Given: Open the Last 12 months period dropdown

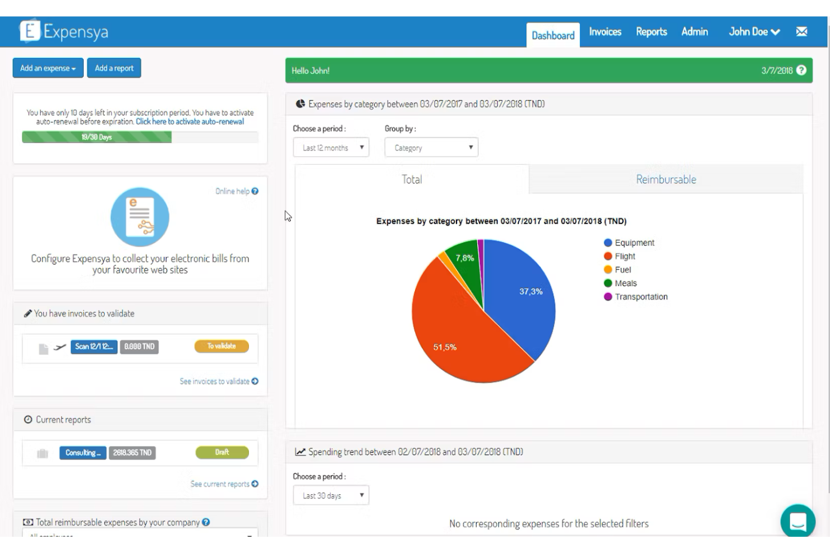Looking at the screenshot, I should [x=331, y=147].
